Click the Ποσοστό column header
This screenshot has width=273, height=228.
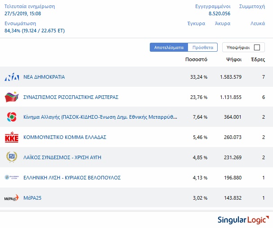[196, 59]
